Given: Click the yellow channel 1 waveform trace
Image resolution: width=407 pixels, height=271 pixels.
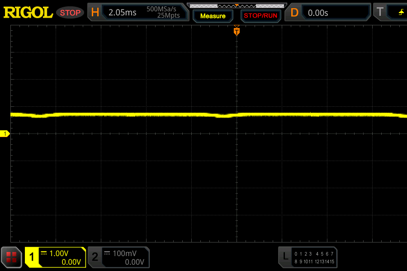Looking at the screenshot, I should (x=208, y=115).
